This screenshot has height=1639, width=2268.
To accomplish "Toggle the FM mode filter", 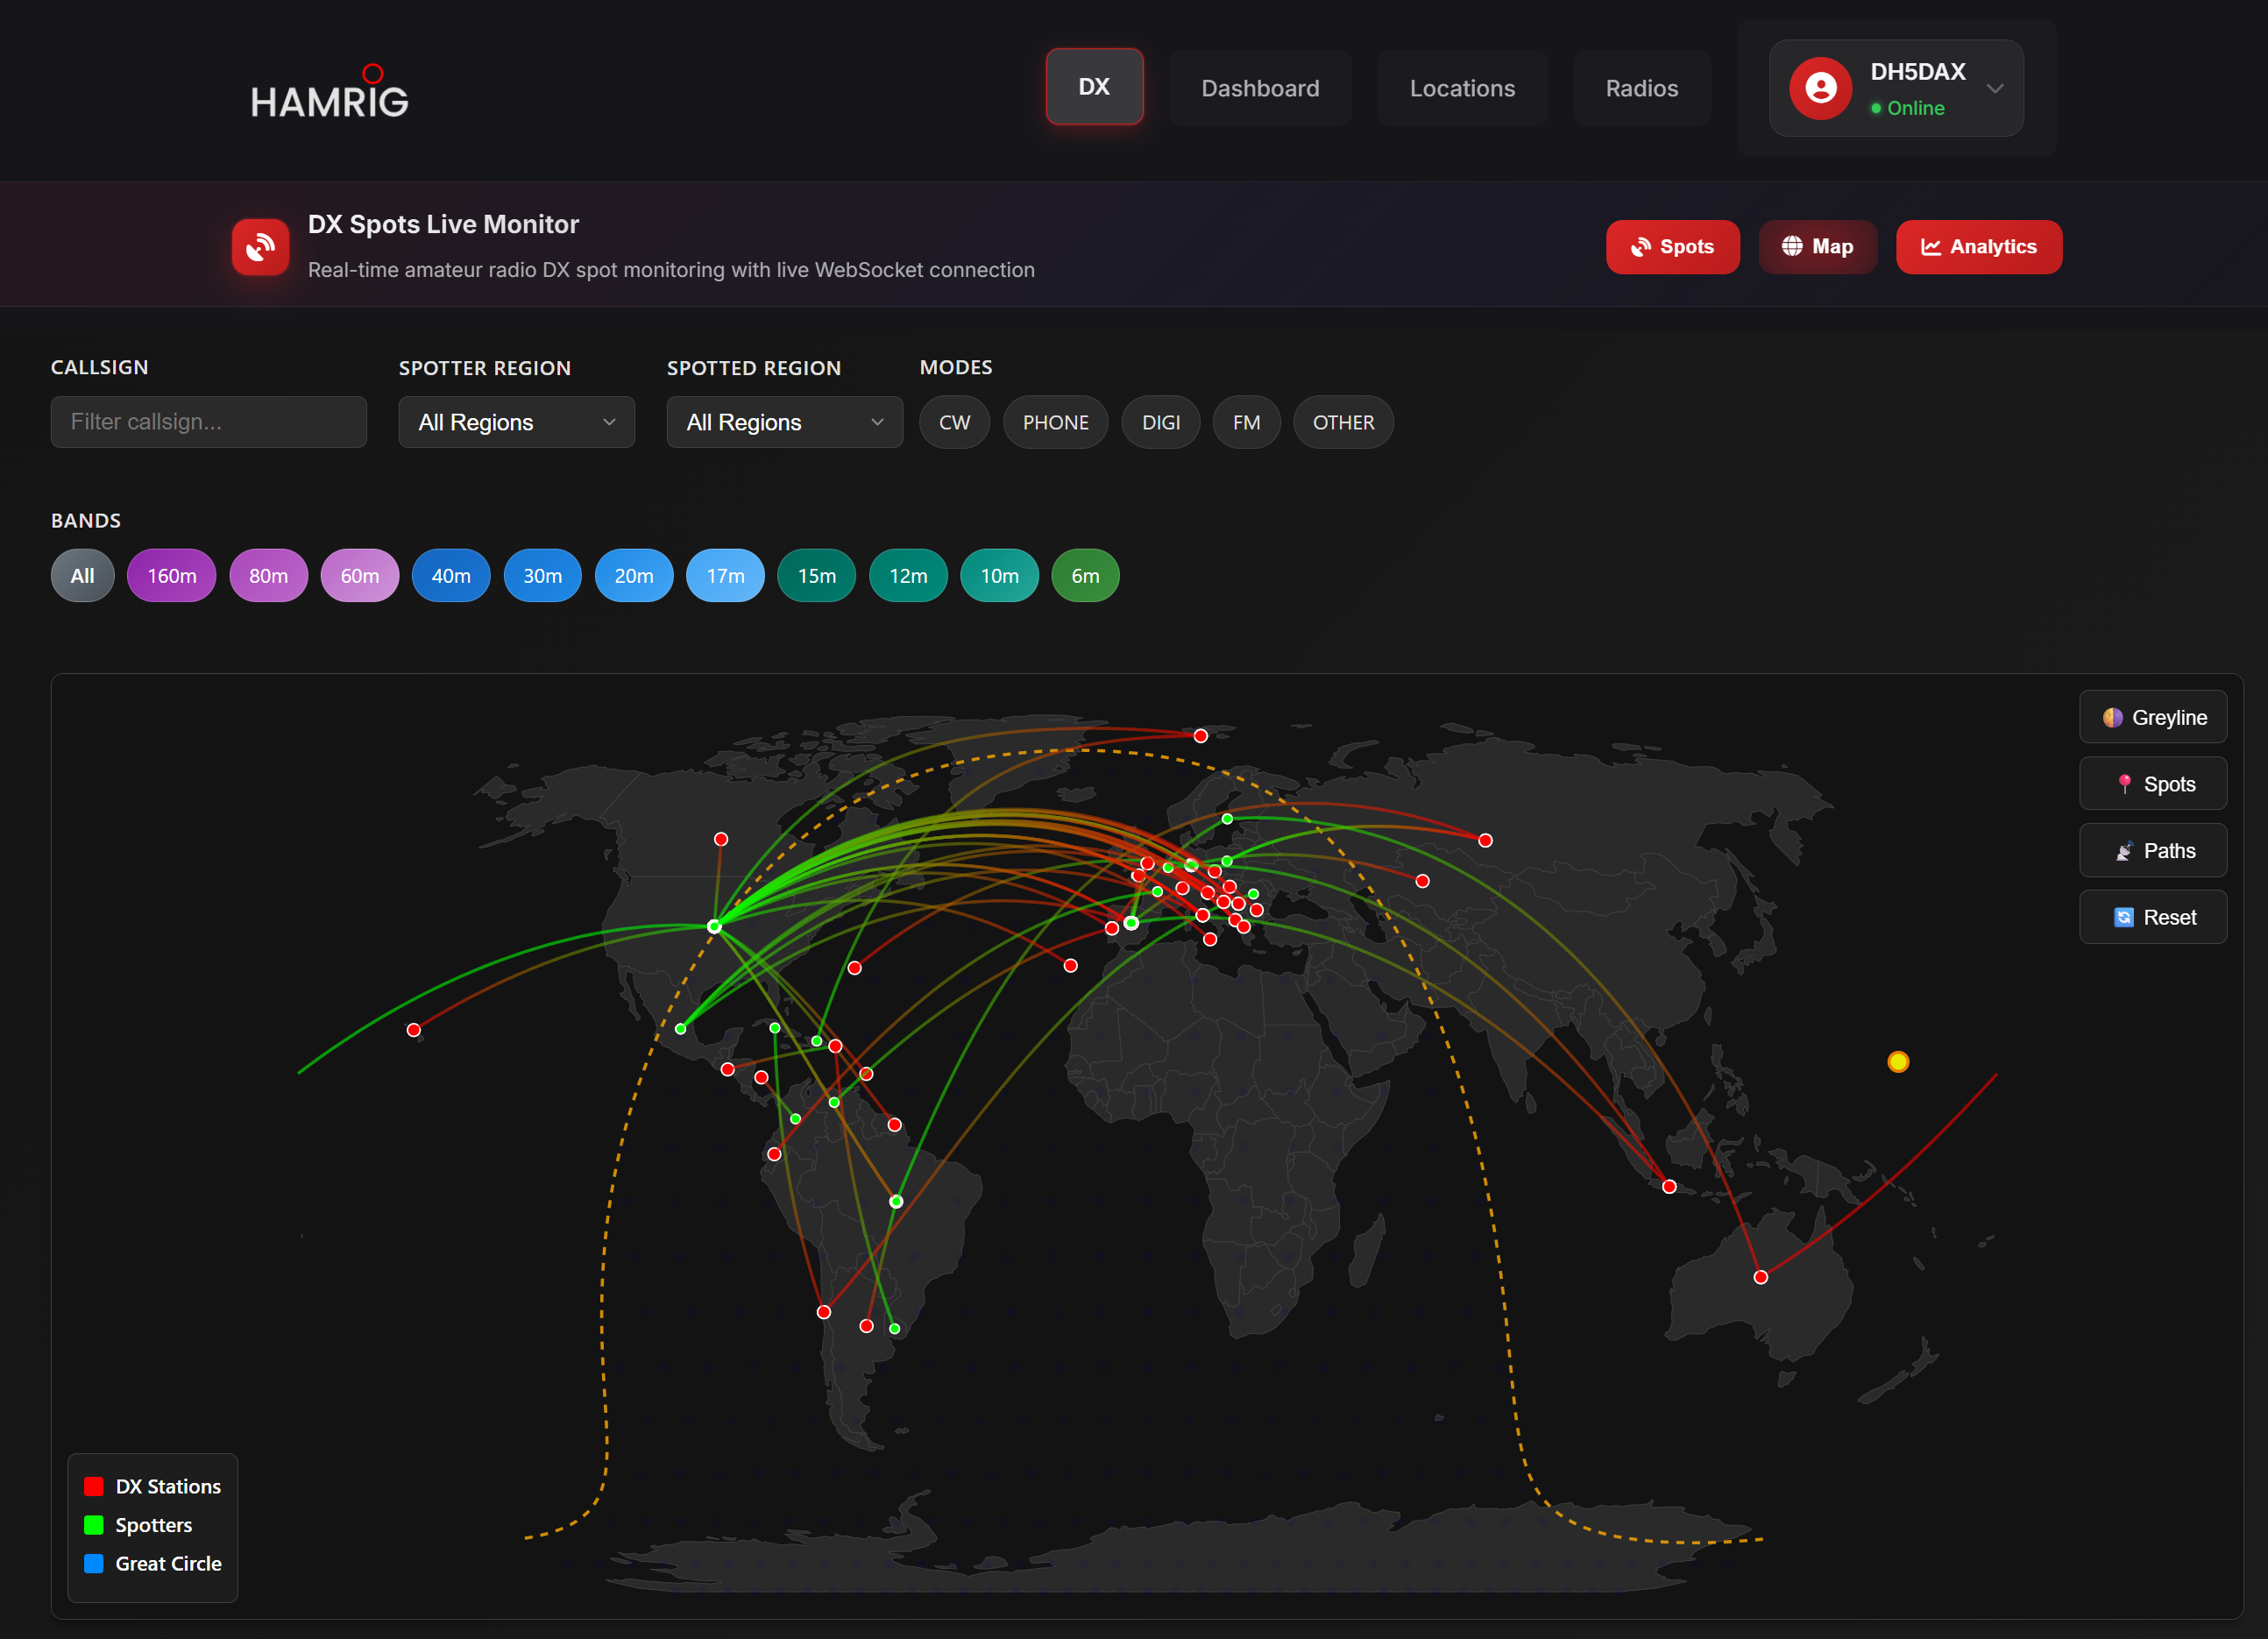I will click(1246, 423).
